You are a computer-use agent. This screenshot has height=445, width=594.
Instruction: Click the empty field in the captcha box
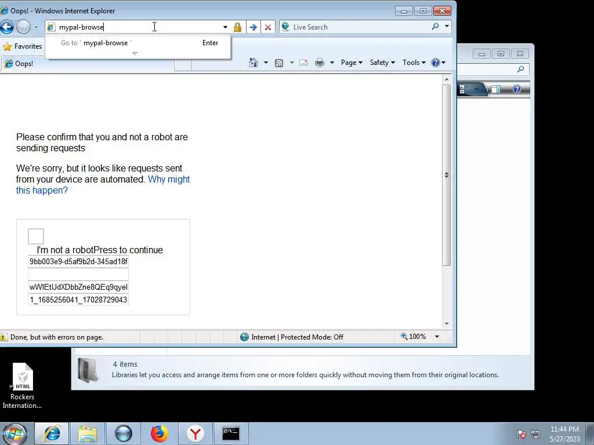click(x=78, y=274)
